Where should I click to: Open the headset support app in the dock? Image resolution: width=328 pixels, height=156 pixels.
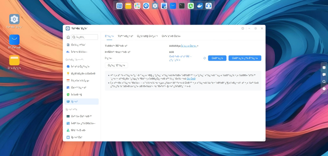click(208, 6)
